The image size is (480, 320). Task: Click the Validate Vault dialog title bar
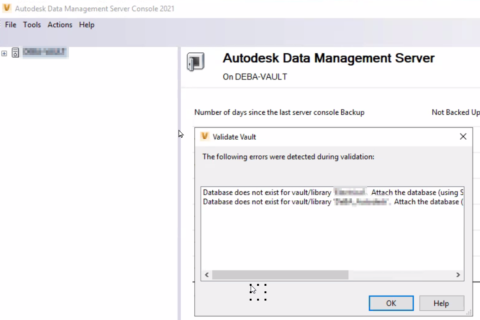click(324, 136)
